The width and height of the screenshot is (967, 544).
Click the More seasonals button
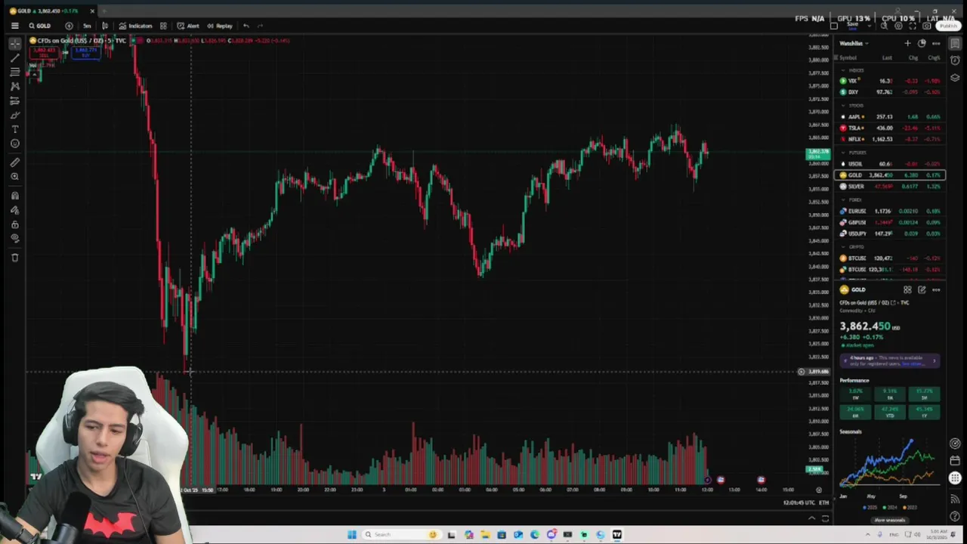point(889,520)
